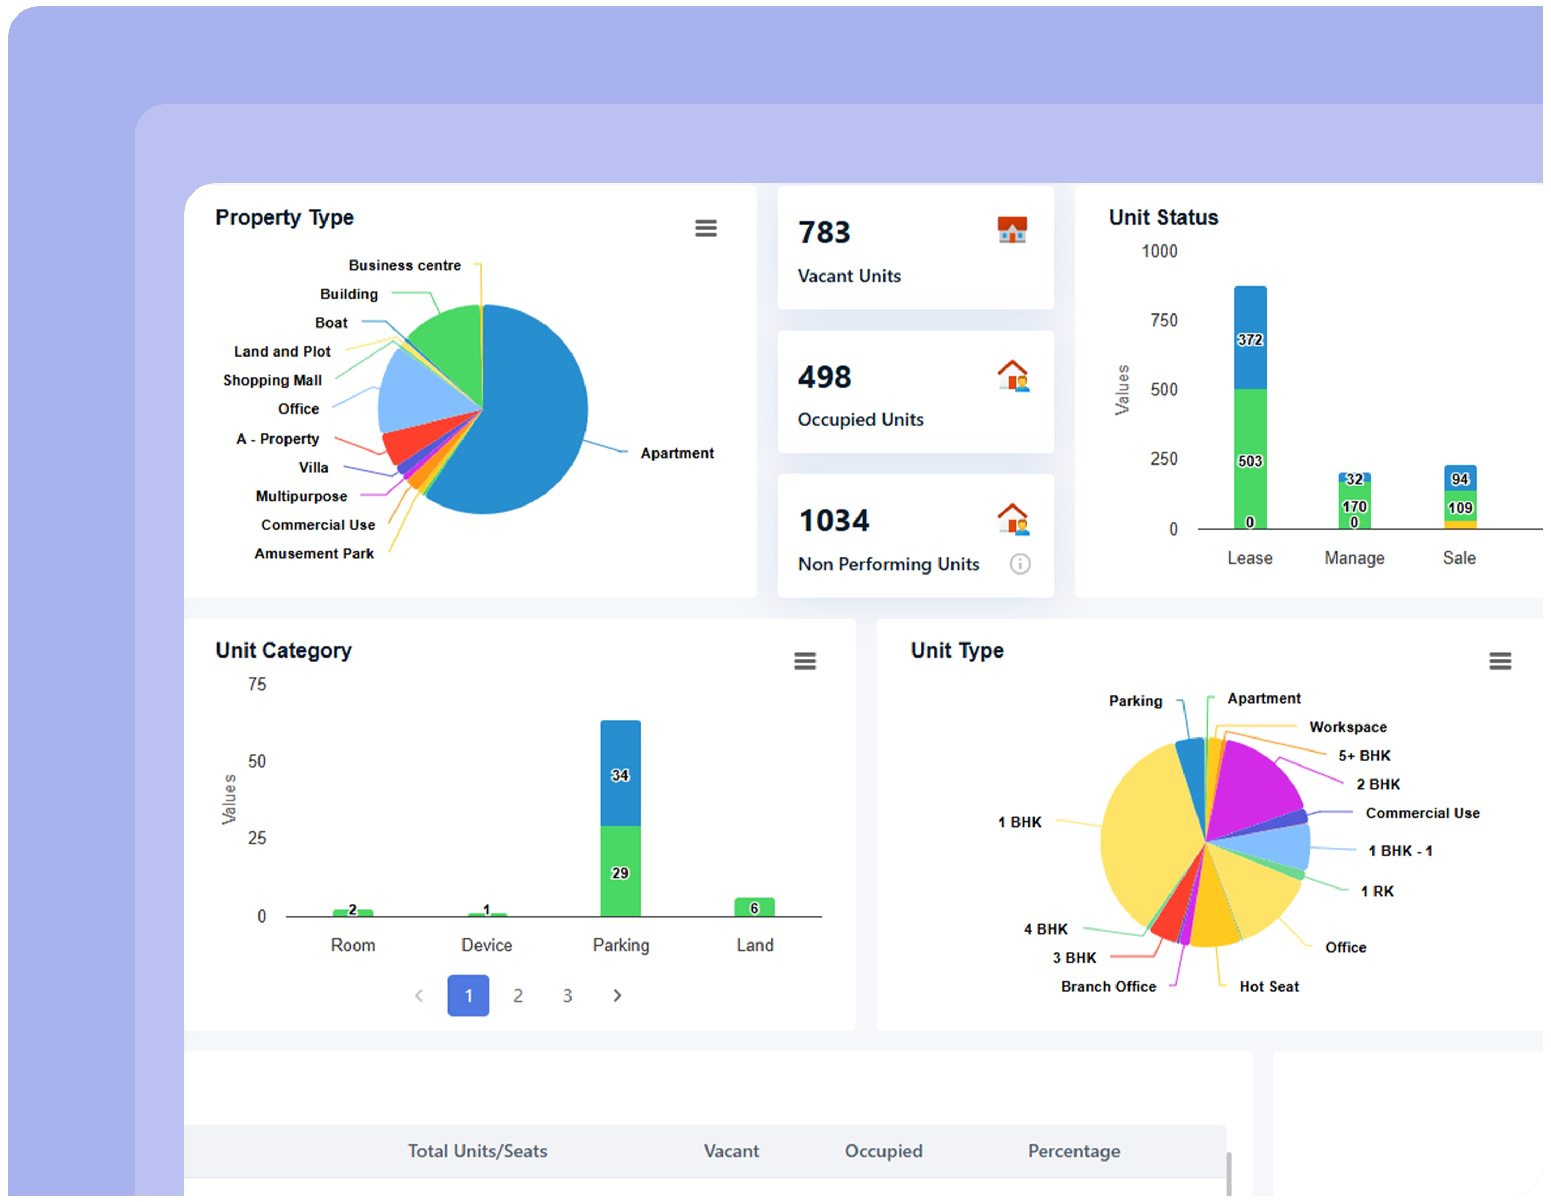Select page 1 in Unit Category pagination
Viewport: 1551px width, 1202px height.
(x=468, y=995)
